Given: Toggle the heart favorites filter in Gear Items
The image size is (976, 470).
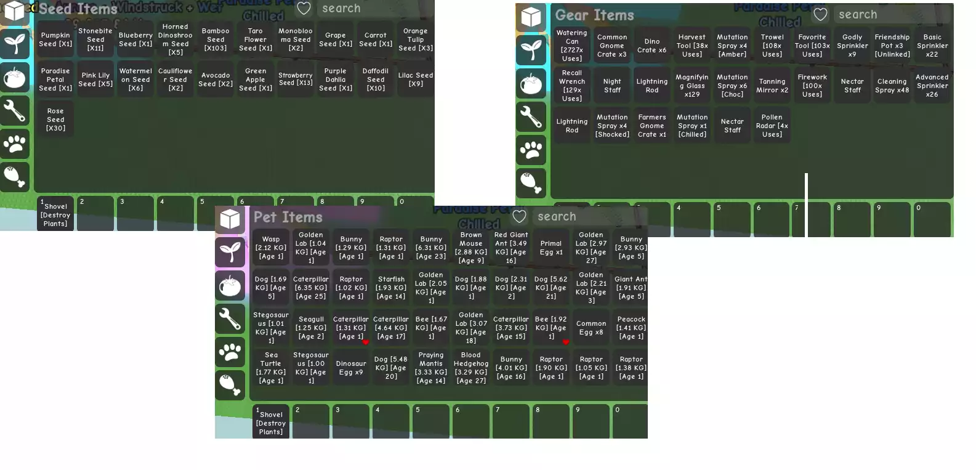Looking at the screenshot, I should click(x=820, y=14).
